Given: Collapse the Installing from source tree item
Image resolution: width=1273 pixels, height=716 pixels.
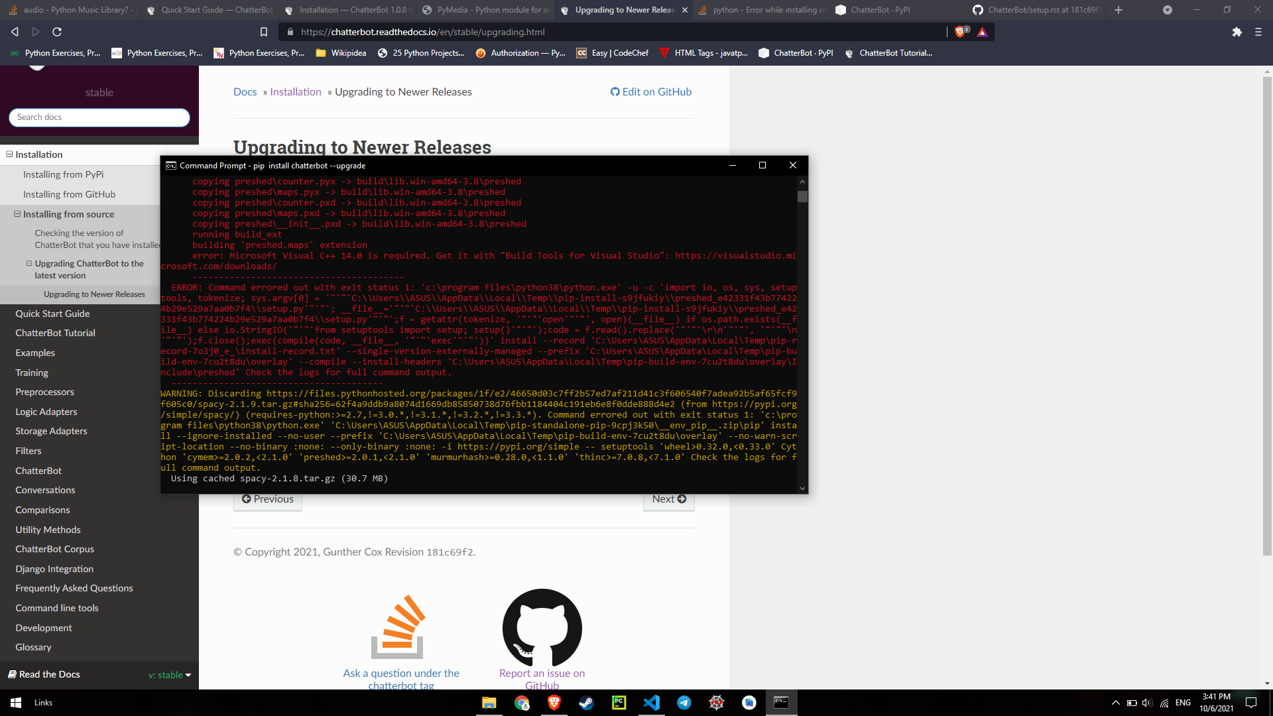Looking at the screenshot, I should point(17,214).
